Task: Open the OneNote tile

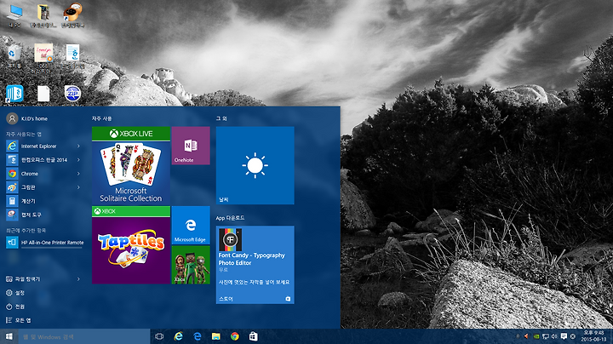Action: coord(191,146)
